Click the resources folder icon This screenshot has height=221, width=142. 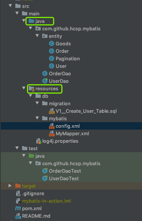click(31, 89)
